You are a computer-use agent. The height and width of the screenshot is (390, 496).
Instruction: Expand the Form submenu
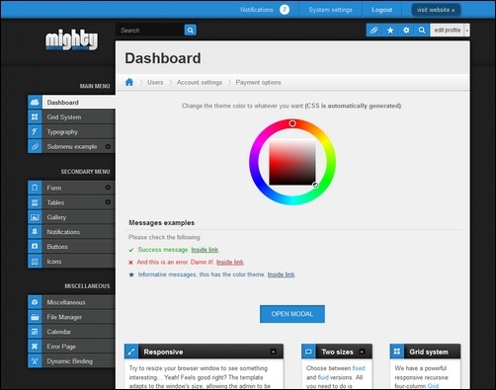(108, 188)
